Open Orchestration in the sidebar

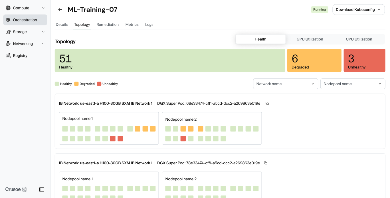click(x=25, y=20)
